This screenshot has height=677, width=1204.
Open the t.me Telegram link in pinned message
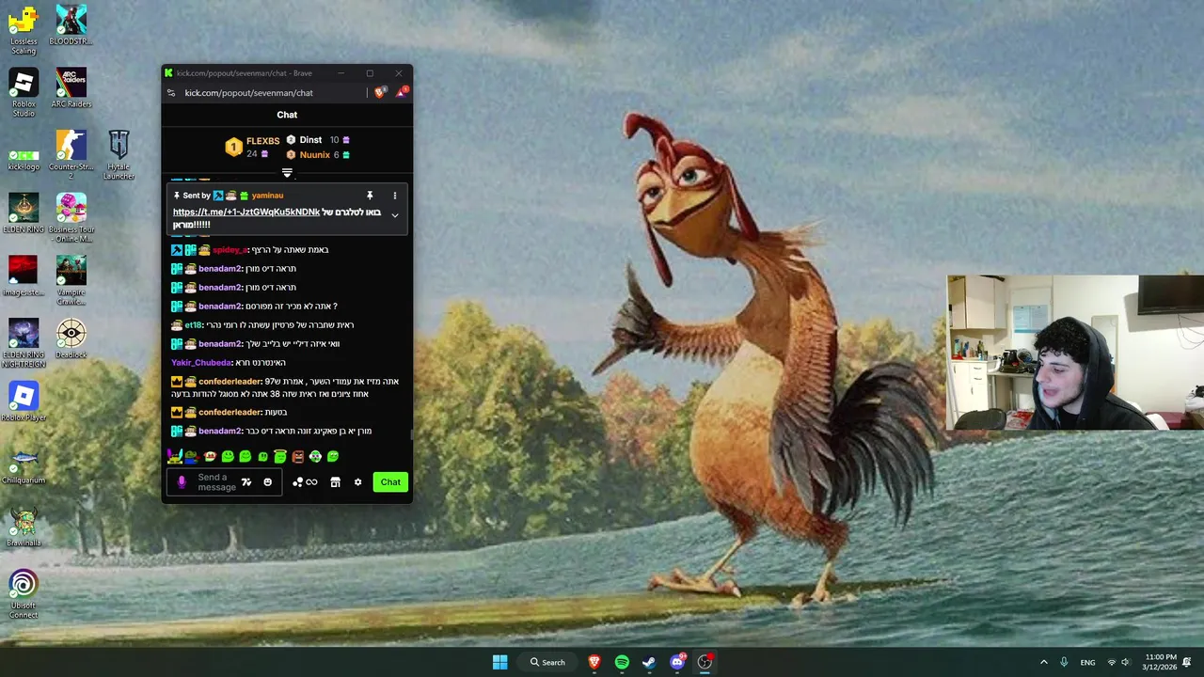click(x=246, y=213)
